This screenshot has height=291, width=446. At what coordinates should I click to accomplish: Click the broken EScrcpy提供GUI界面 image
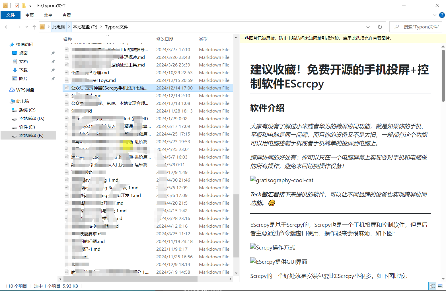[x=279, y=262]
